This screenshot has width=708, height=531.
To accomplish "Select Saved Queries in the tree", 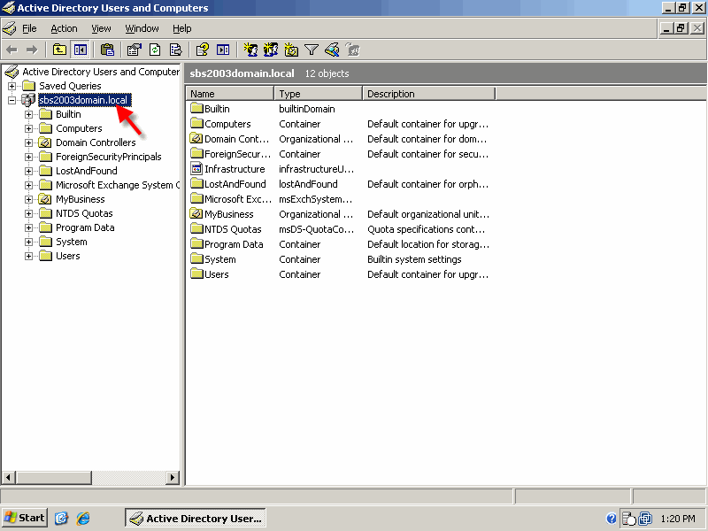I will pos(70,86).
